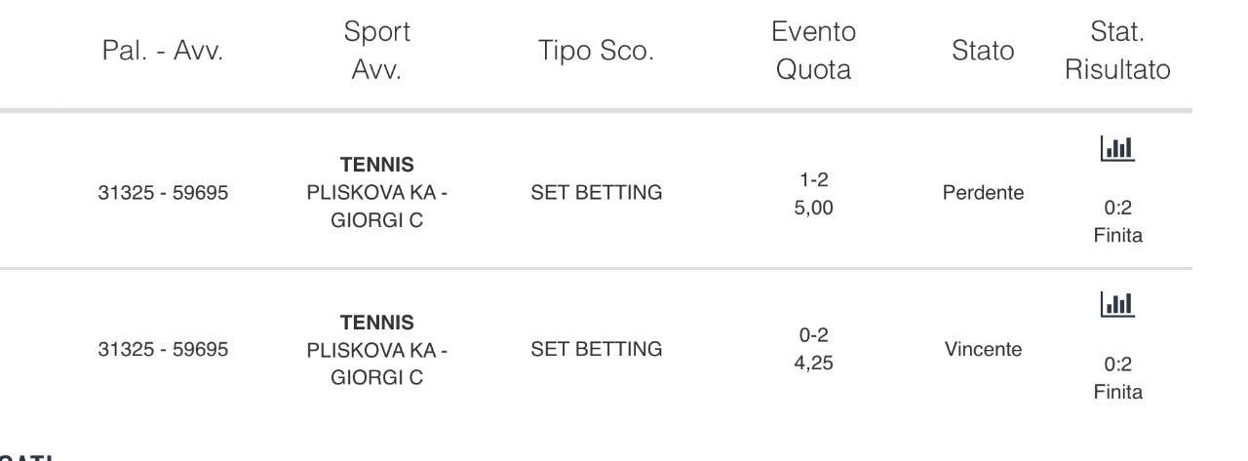This screenshot has height=461, width=1248.
Task: Click code 31325 - 59695 in the Perdente row
Action: (x=163, y=193)
